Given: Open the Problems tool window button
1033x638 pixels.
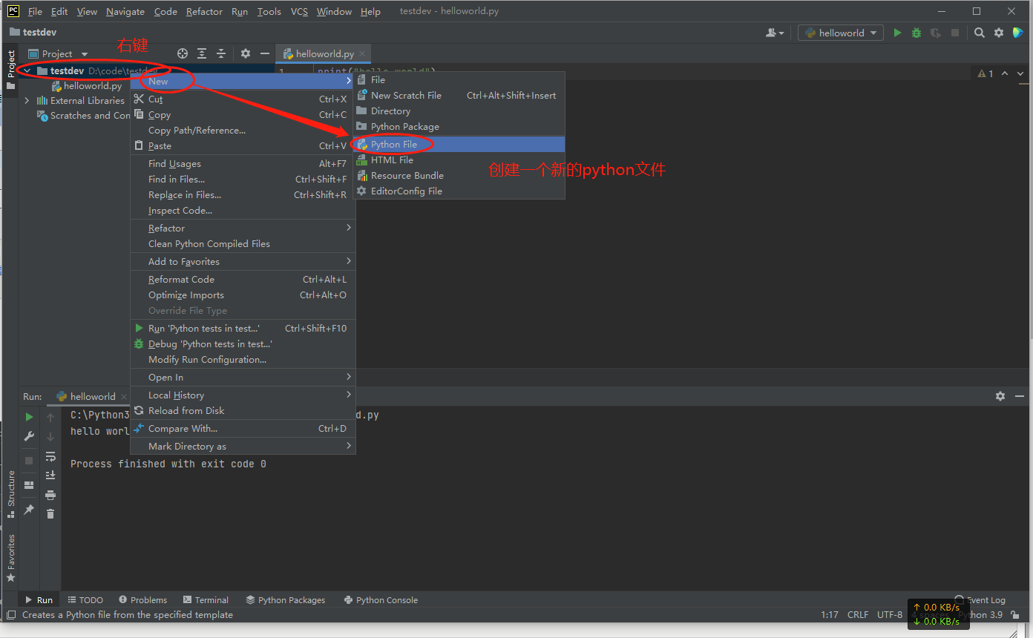Looking at the screenshot, I should tap(142, 599).
